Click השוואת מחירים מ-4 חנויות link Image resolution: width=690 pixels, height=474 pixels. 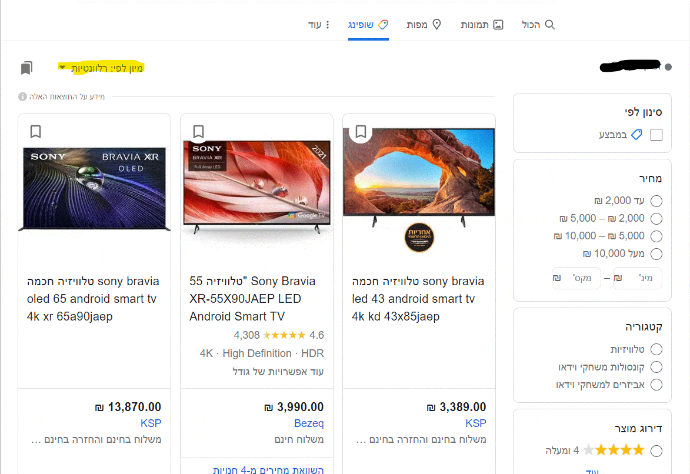(268, 469)
